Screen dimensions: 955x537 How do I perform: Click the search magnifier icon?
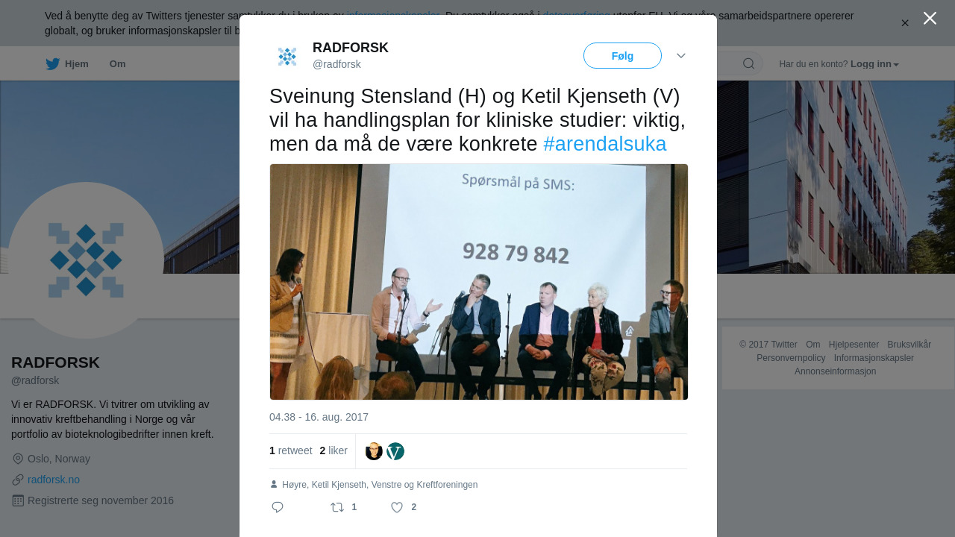click(x=748, y=63)
